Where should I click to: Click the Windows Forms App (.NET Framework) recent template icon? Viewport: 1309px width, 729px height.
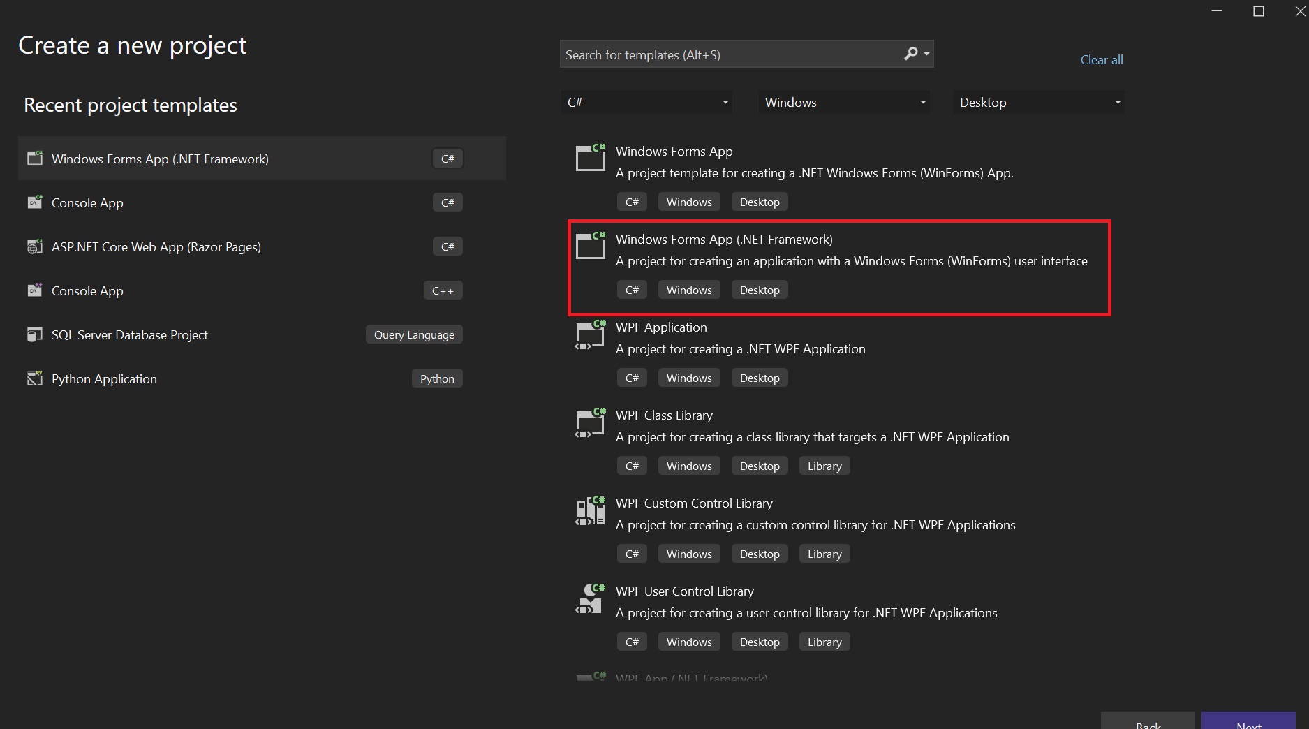point(34,158)
